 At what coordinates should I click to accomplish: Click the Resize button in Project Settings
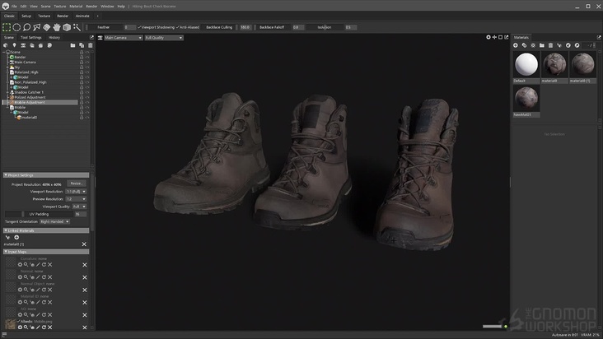pyautogui.click(x=76, y=183)
